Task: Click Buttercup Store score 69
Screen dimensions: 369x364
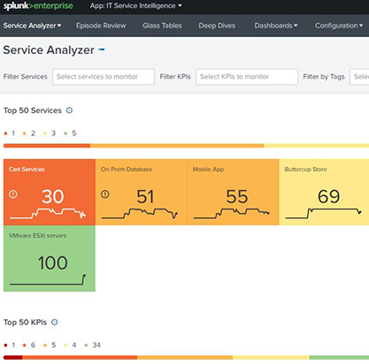Action: click(329, 196)
